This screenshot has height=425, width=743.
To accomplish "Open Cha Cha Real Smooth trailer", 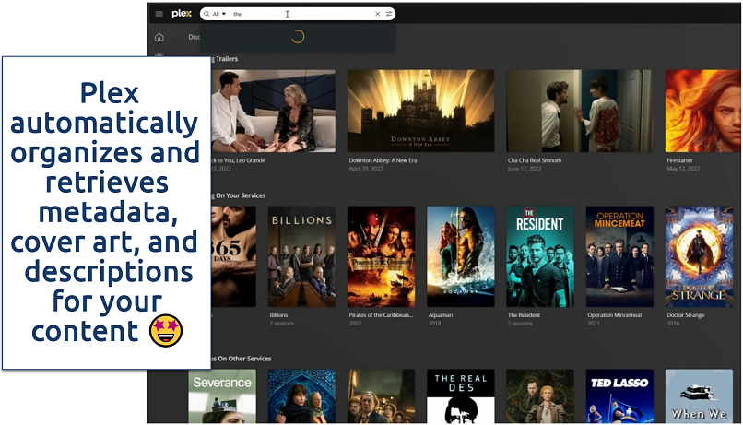I will pos(579,111).
